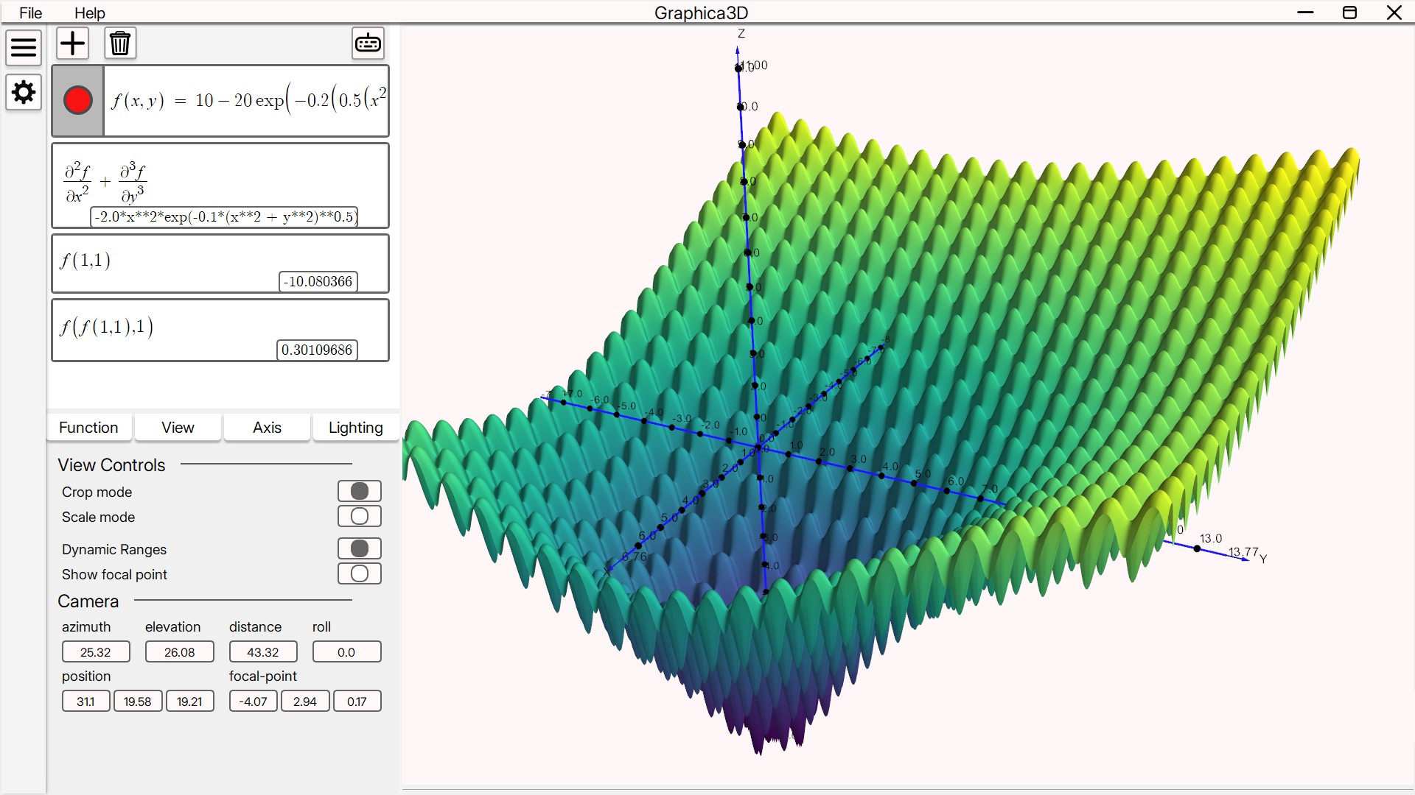The image size is (1415, 795).
Task: Open the on-screen keyboard icon
Action: tap(368, 43)
